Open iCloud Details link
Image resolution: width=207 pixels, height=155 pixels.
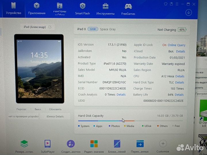(181, 51)
